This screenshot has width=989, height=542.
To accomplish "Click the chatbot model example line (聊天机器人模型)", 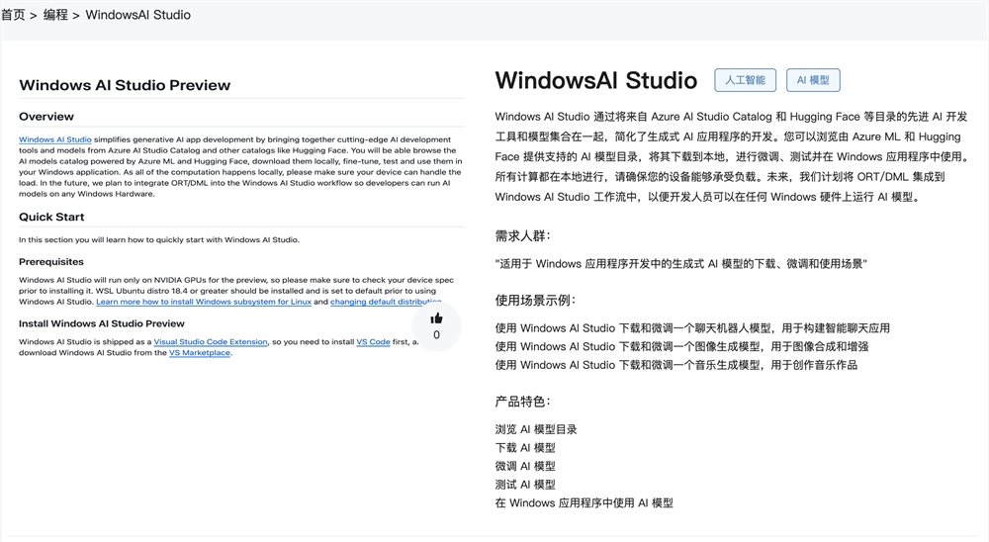I will pyautogui.click(x=692, y=328).
